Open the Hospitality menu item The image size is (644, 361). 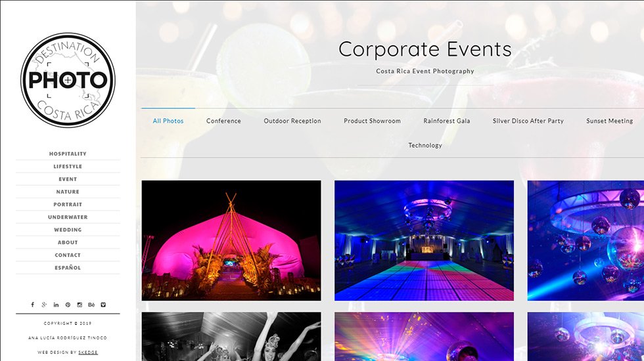coord(68,154)
